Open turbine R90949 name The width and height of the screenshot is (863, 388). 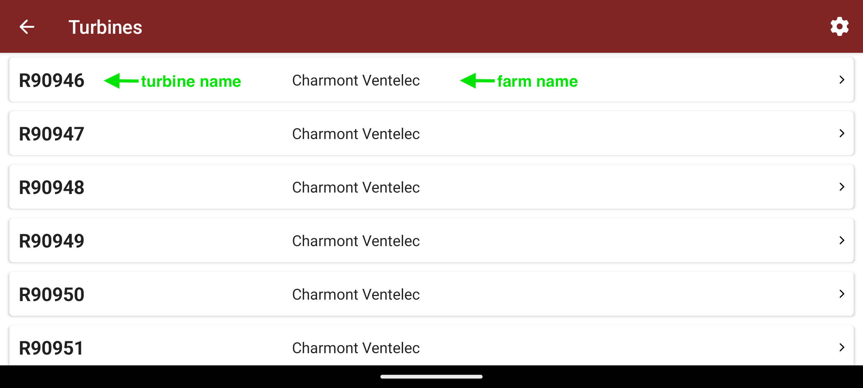coord(51,241)
